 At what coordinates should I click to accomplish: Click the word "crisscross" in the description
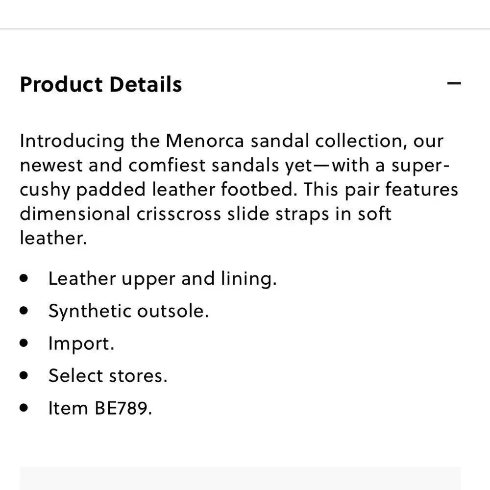click(x=179, y=214)
